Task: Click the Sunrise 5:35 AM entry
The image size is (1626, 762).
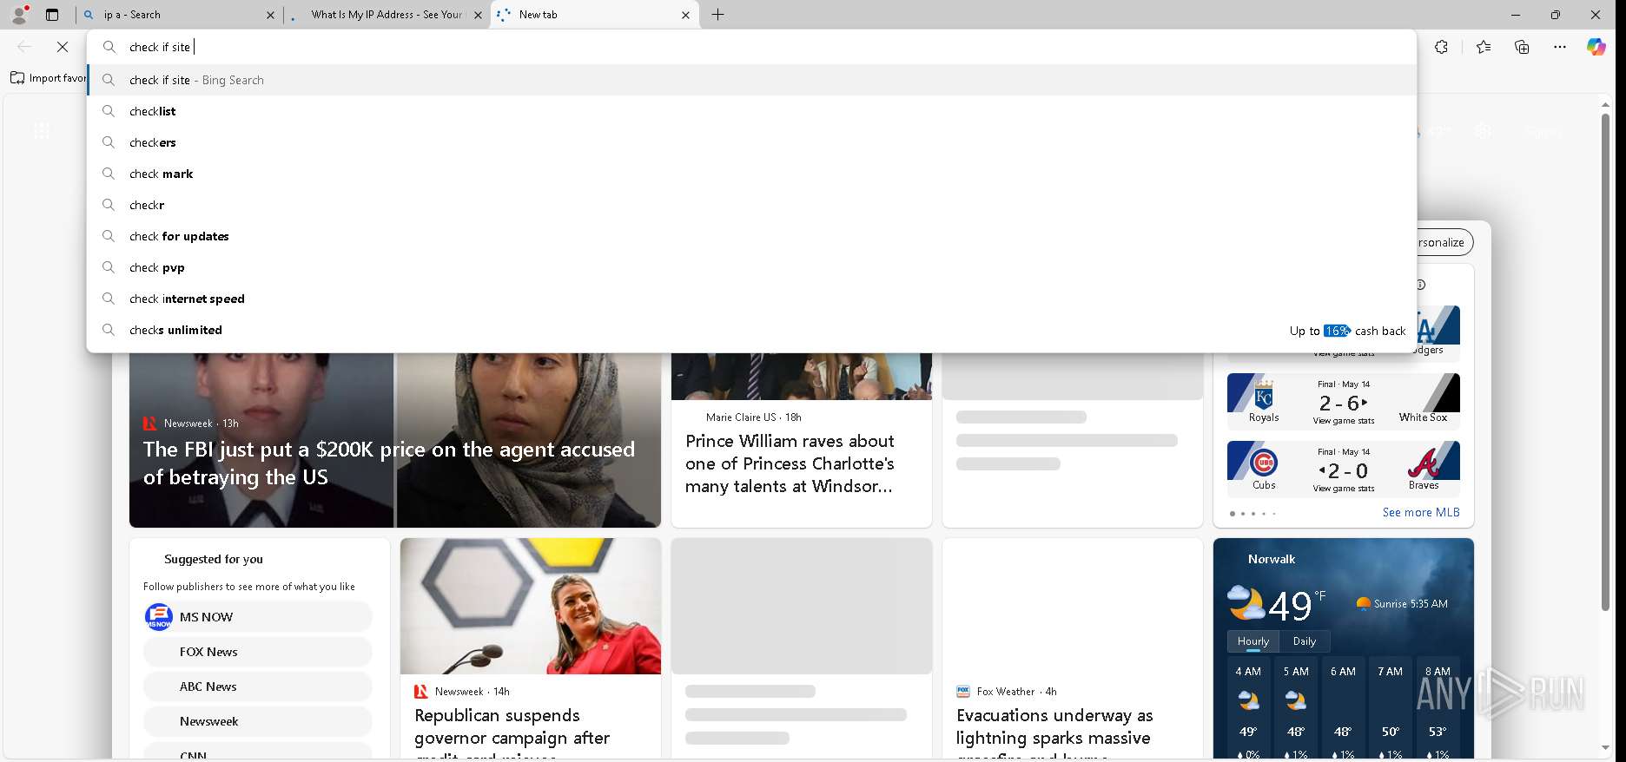Action: 1402,603
